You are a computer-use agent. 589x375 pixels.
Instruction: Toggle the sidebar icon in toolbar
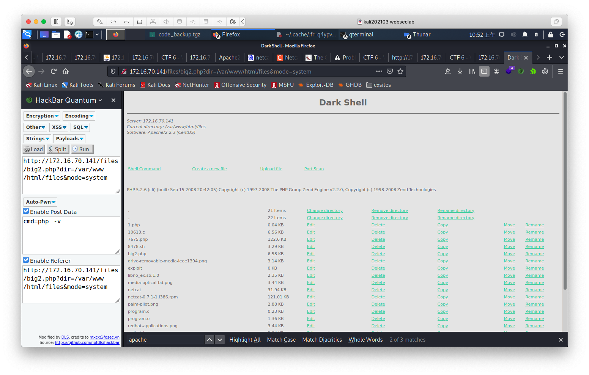pos(484,71)
